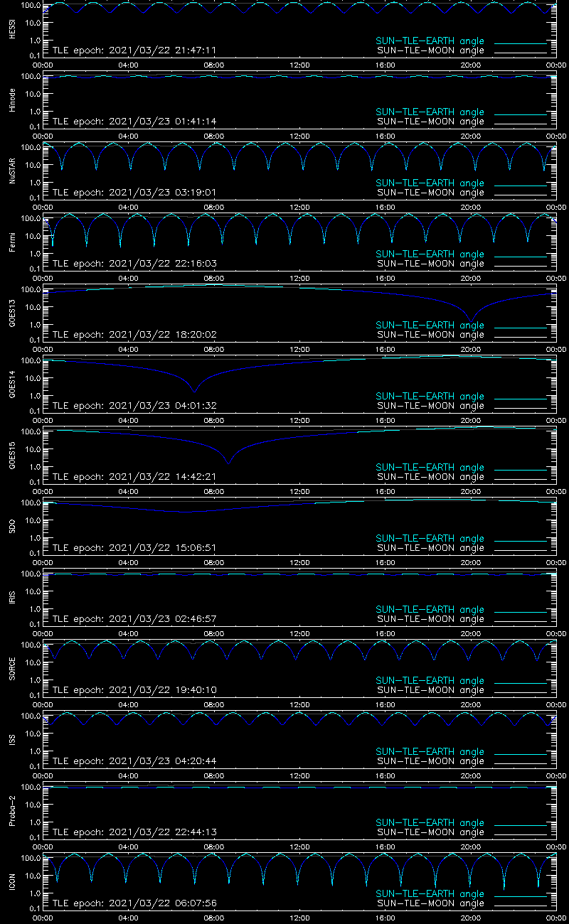The width and height of the screenshot is (569, 924).
Task: Click 'SUN-TLE-EARTH angle' legend in HESSI panel
Action: pyautogui.click(x=430, y=41)
